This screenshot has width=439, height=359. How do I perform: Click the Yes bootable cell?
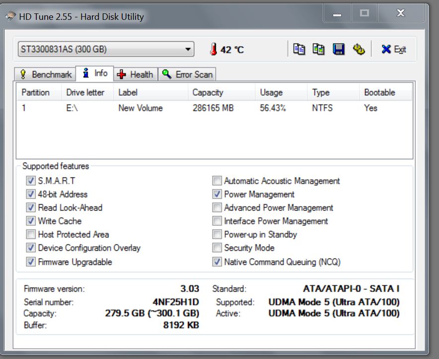pos(370,108)
